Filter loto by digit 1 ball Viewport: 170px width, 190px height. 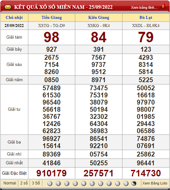pyautogui.click(x=58, y=184)
